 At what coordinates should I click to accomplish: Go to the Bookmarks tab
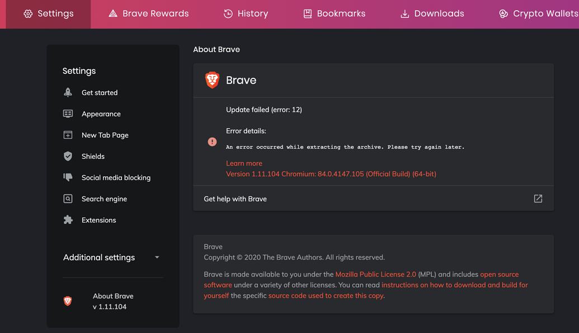334,13
